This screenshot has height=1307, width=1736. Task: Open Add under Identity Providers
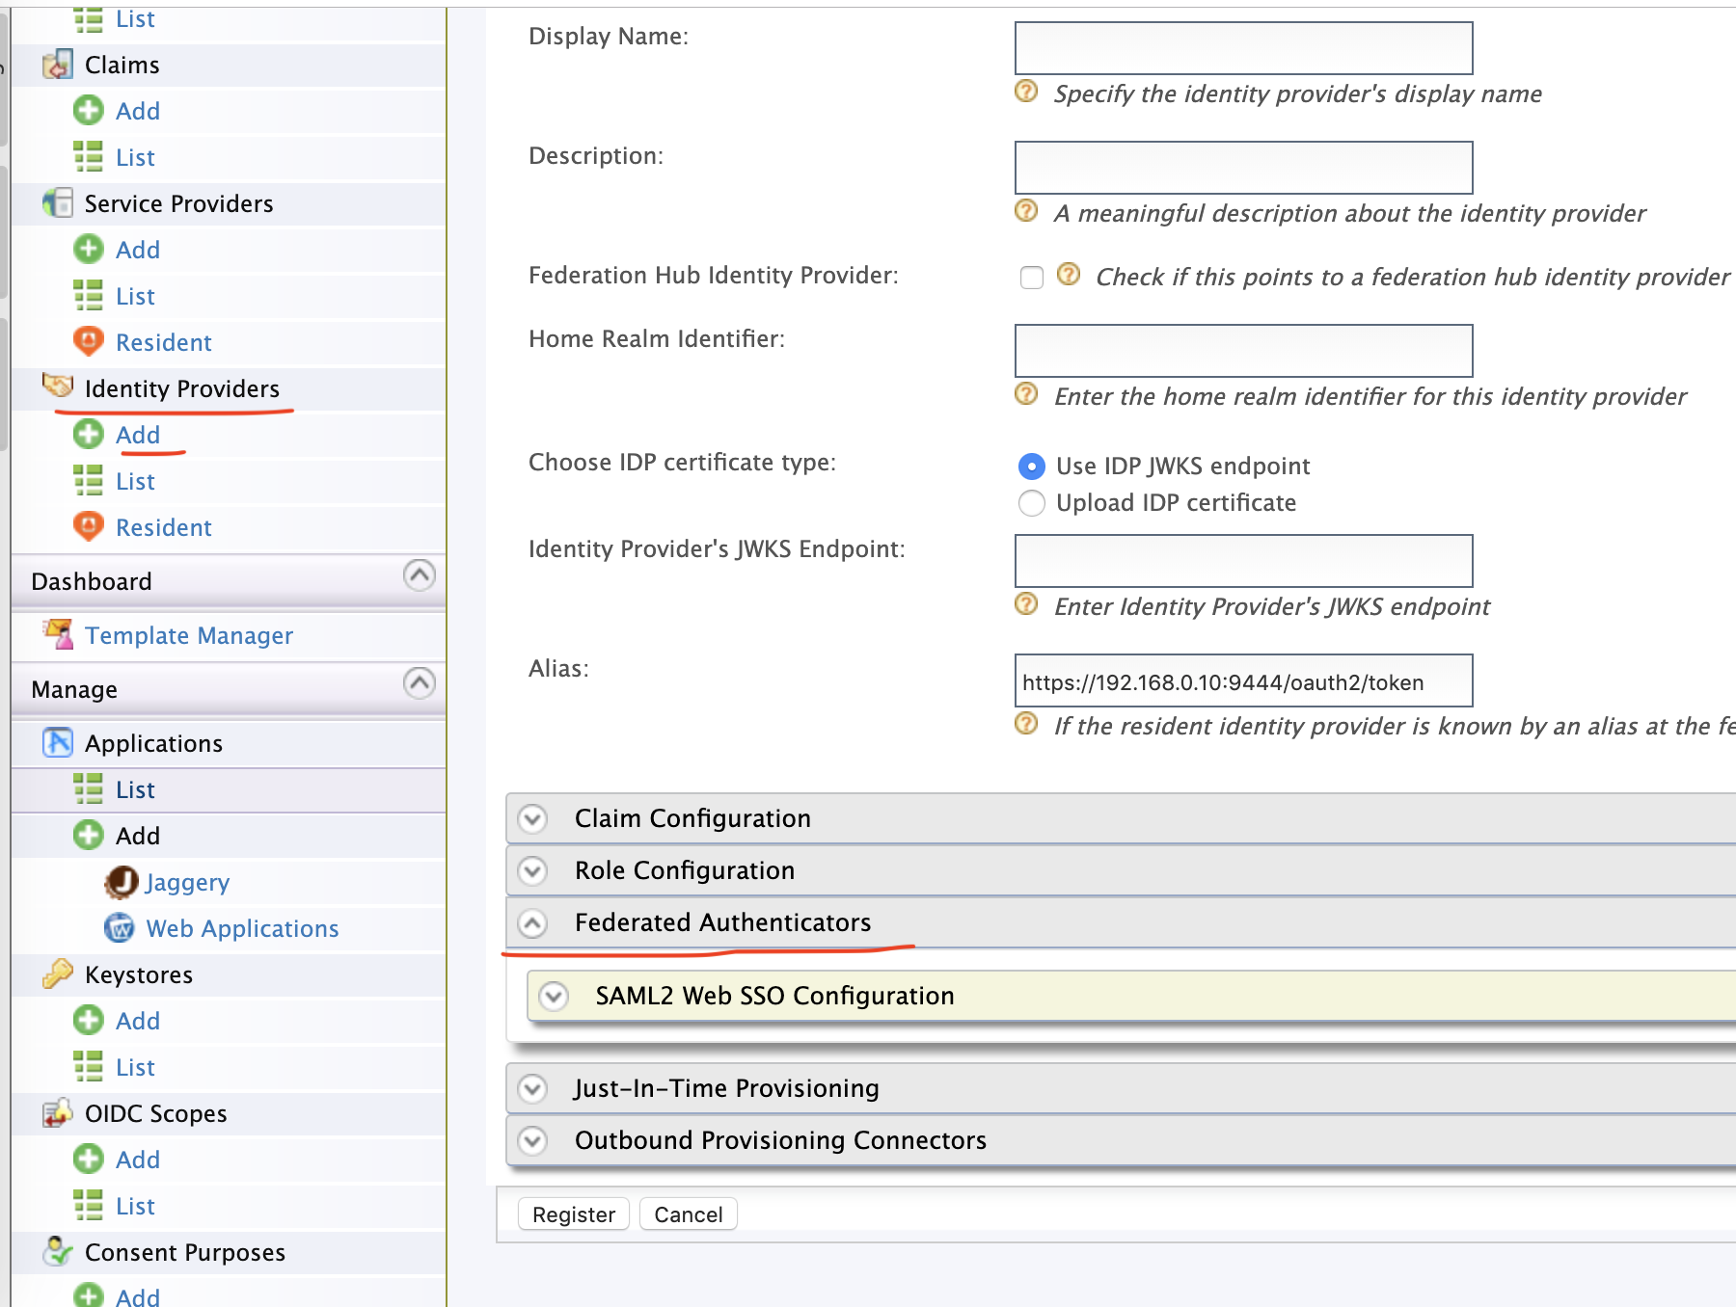[x=137, y=435]
